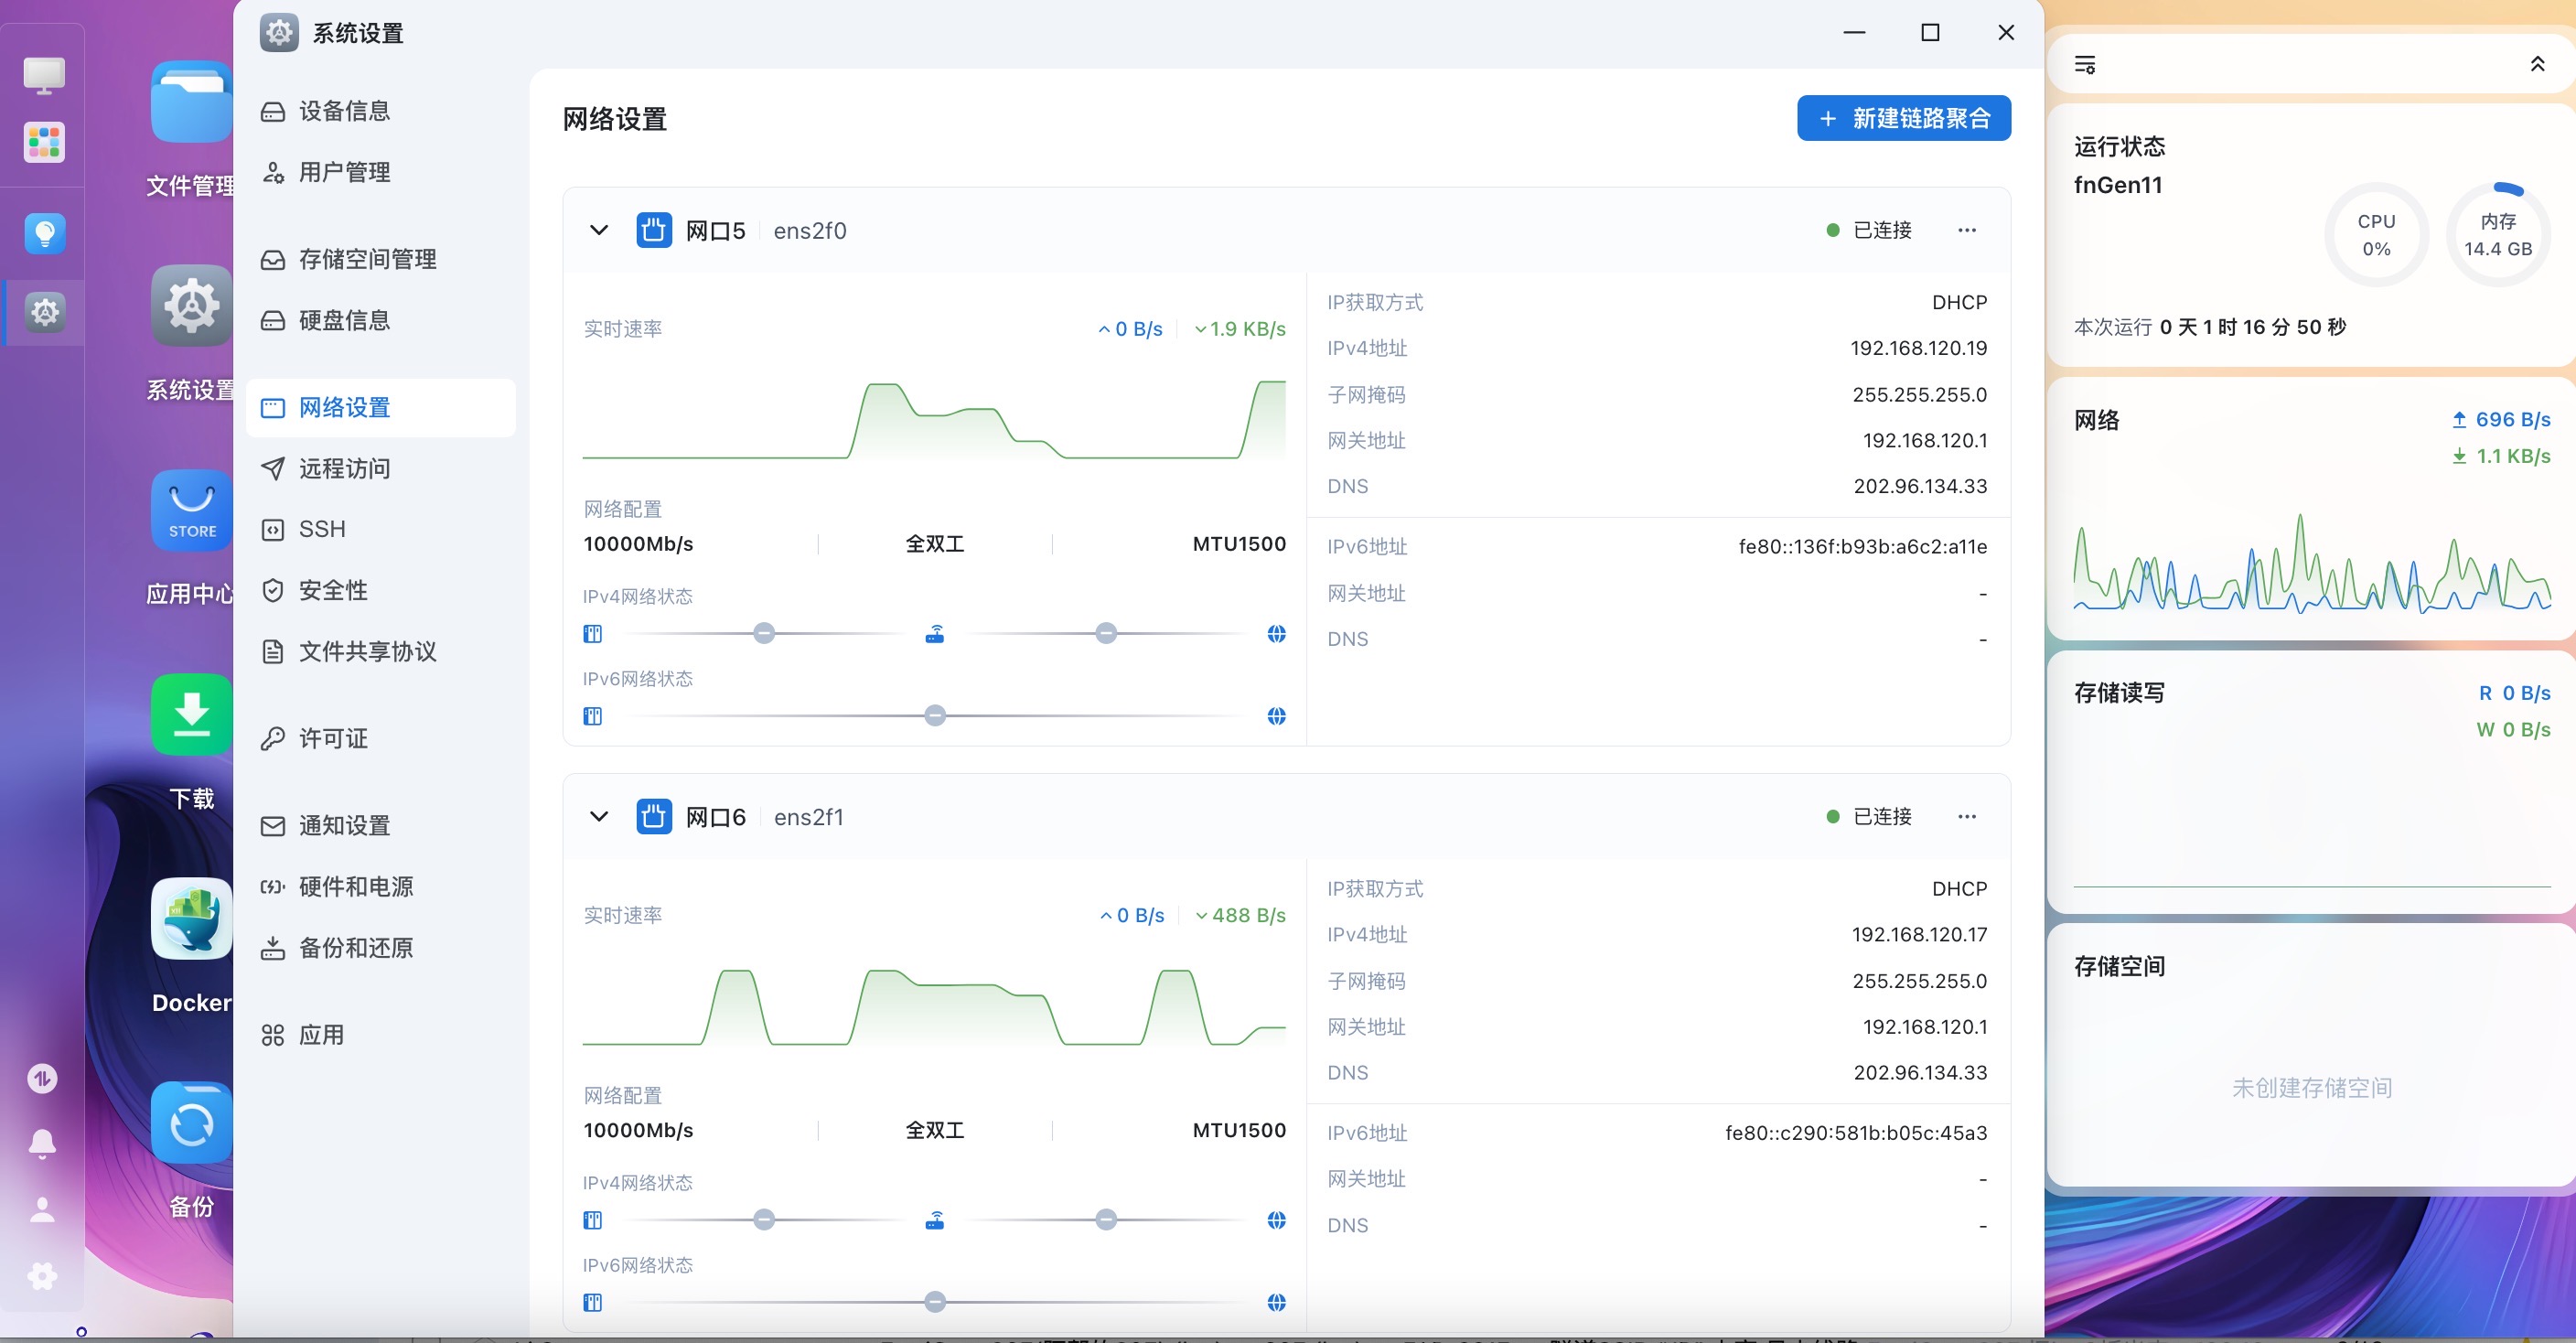
Task: Open app grid launcher in dock
Action: (44, 142)
